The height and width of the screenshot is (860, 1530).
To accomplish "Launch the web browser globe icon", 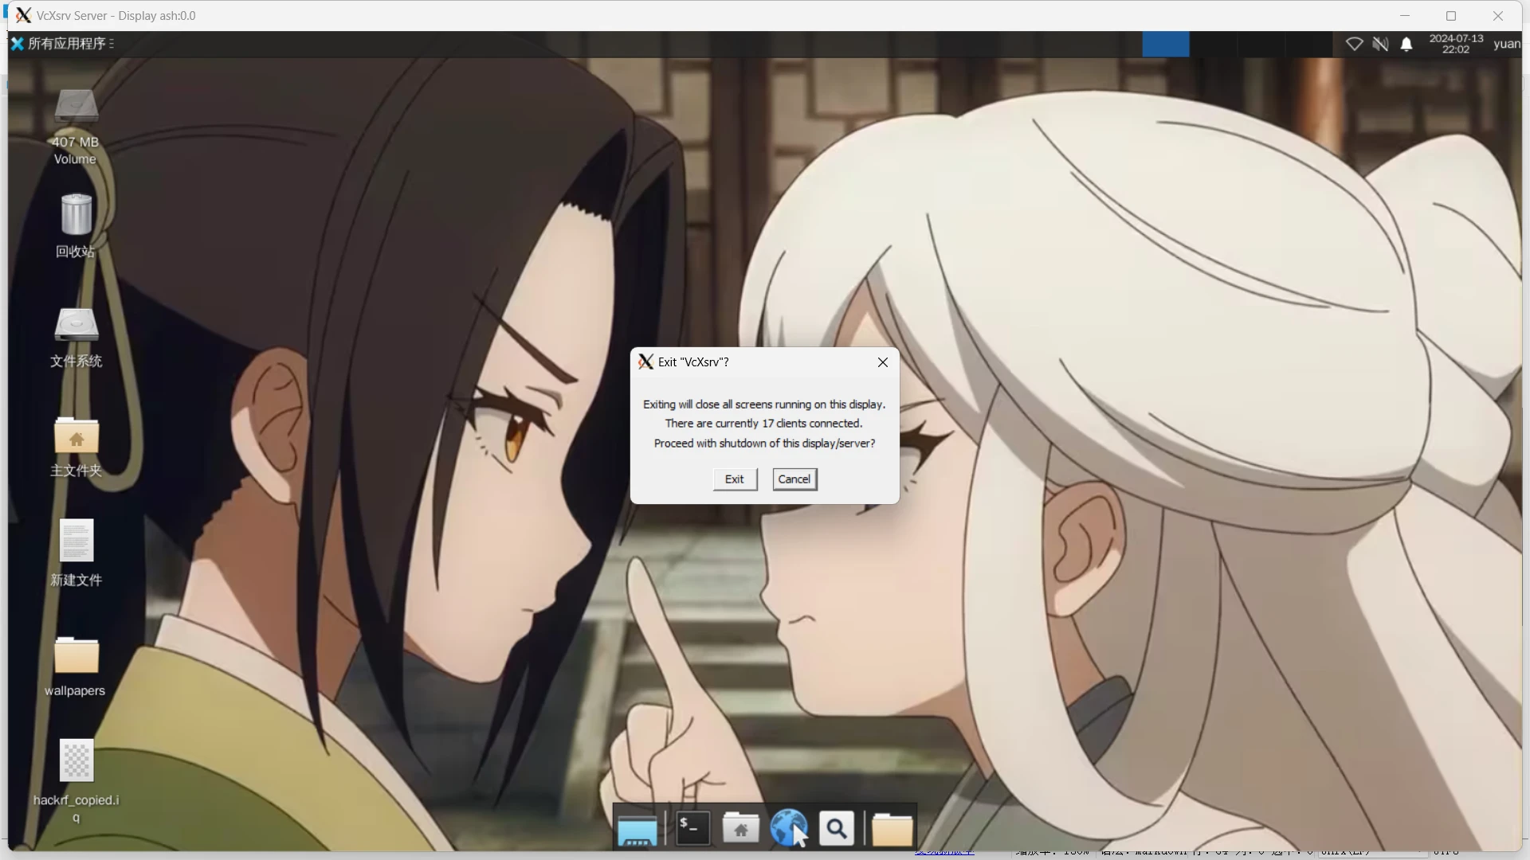I will click(x=788, y=829).
